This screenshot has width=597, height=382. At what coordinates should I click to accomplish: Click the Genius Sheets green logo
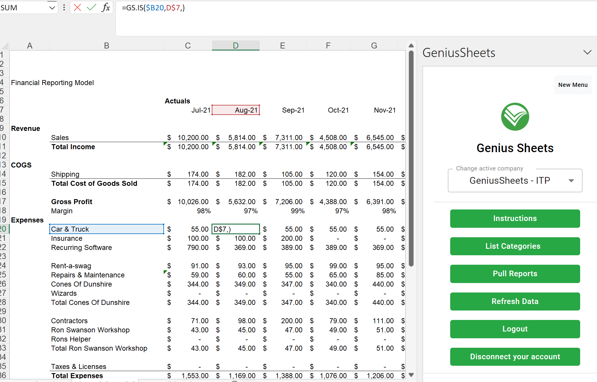[x=515, y=117]
